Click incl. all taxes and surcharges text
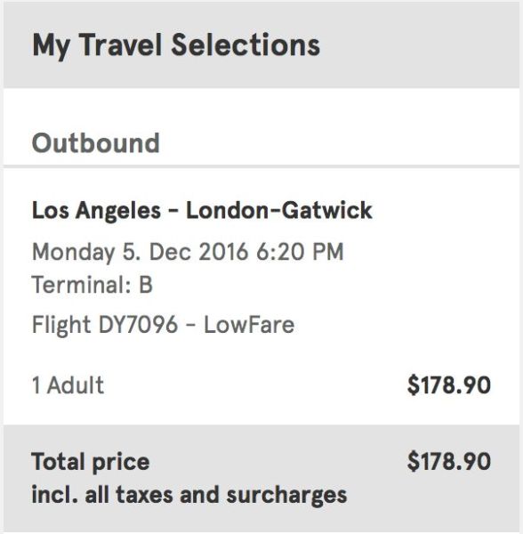Image resolution: width=523 pixels, height=534 pixels. [x=189, y=495]
